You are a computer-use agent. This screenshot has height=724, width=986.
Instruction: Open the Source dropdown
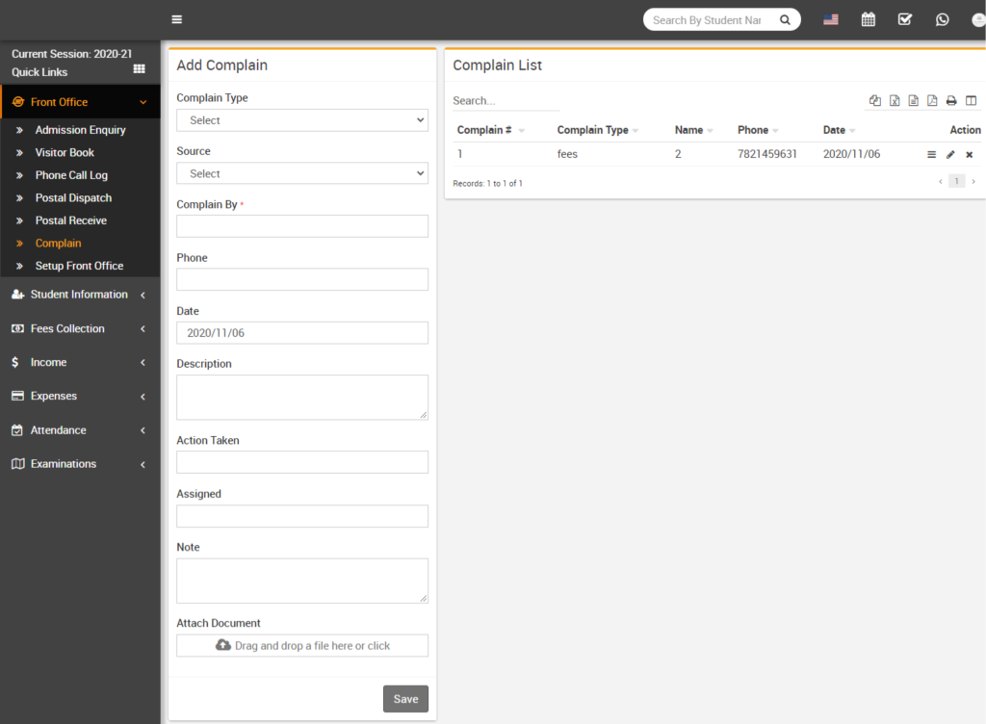click(302, 173)
